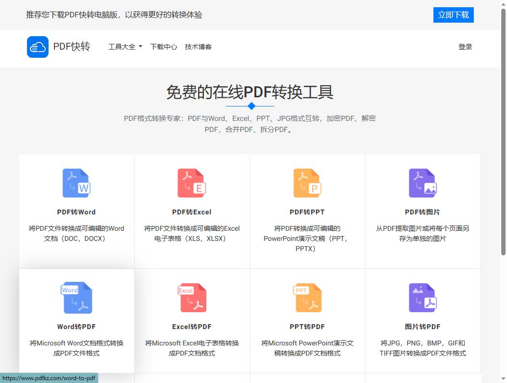Viewport: 507px width, 383px height.
Task: Select the PDF转图片 title
Action: 423,212
